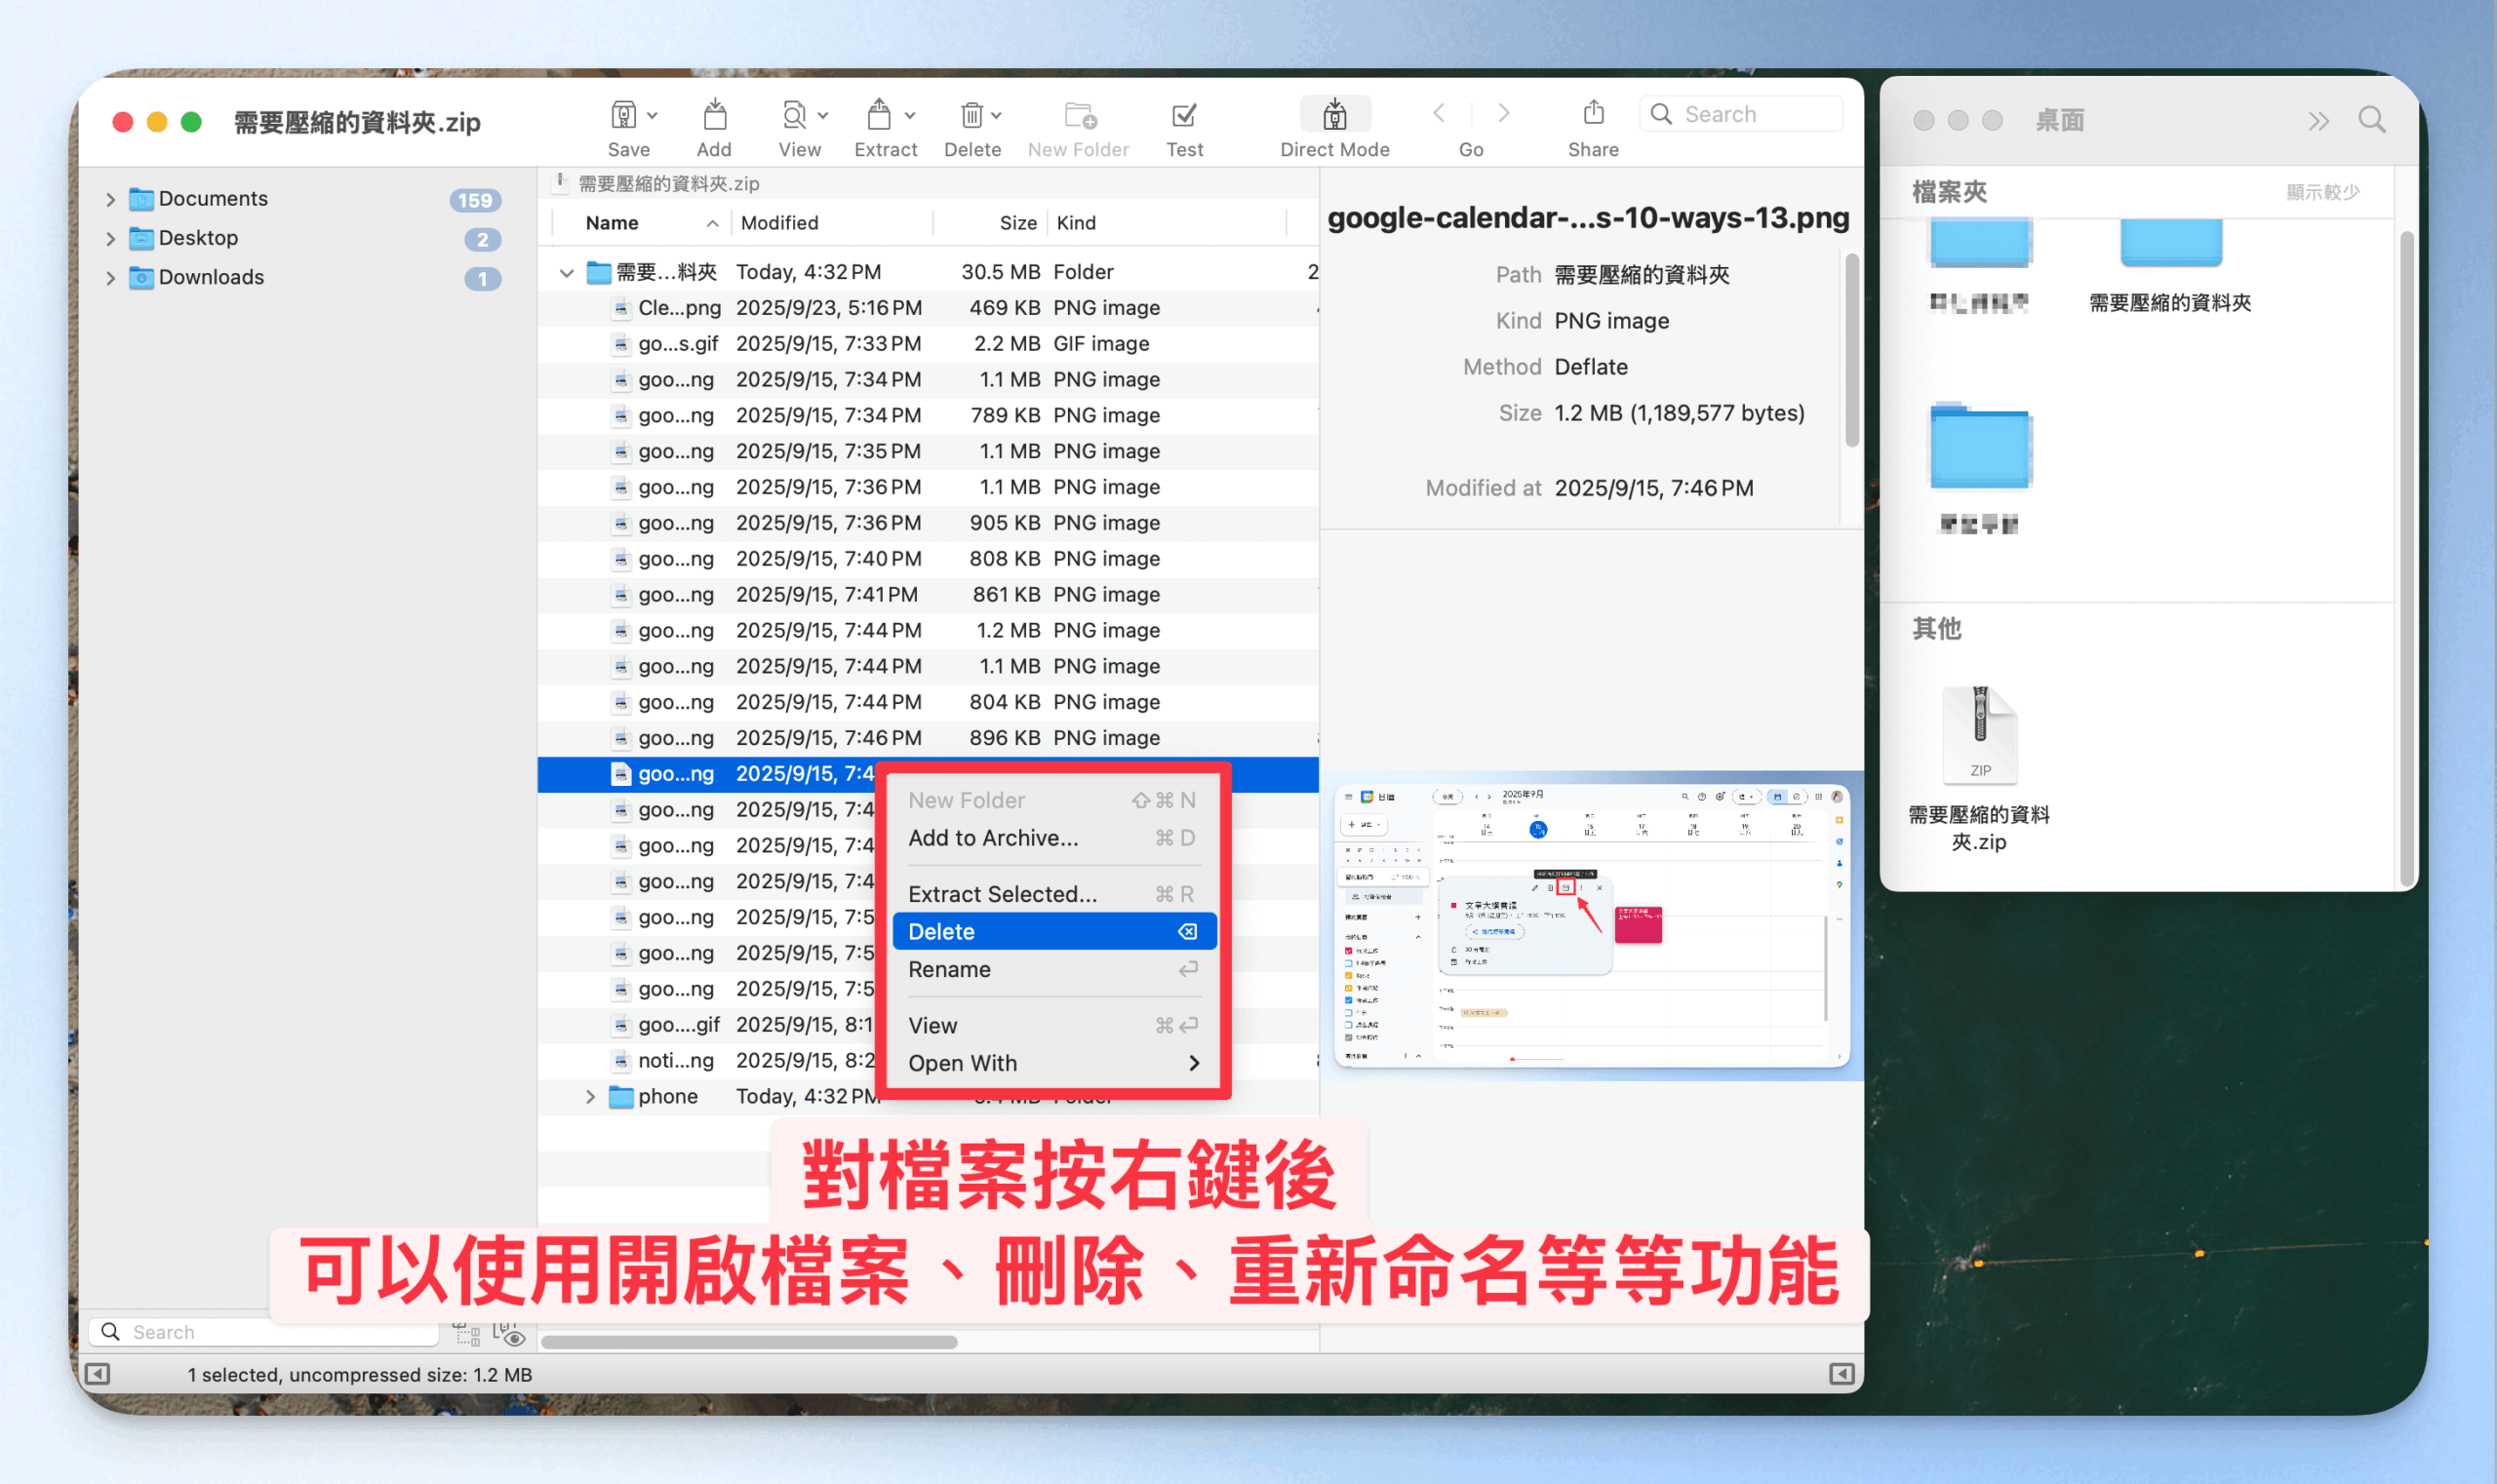Click the Delete trash toolbar icon
Image resolution: width=2497 pixels, height=1484 pixels.
click(x=971, y=116)
